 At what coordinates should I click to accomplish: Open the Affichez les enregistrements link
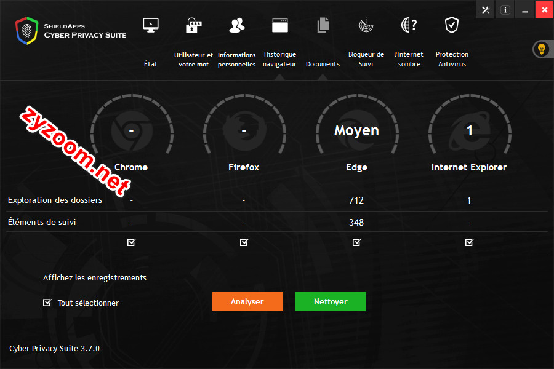pos(95,278)
